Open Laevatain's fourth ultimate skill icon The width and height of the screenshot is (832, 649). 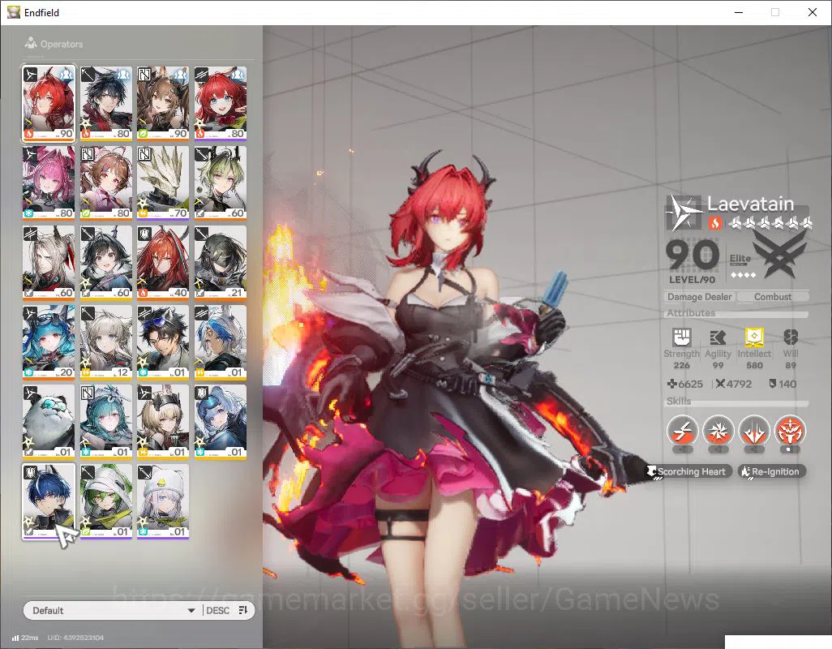click(790, 430)
